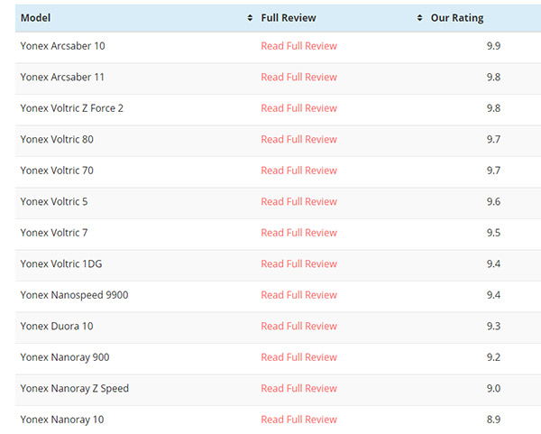This screenshot has height=434, width=541.
Task: Select the Yonex Voltric Z Force 2 name
Action: click(x=72, y=108)
